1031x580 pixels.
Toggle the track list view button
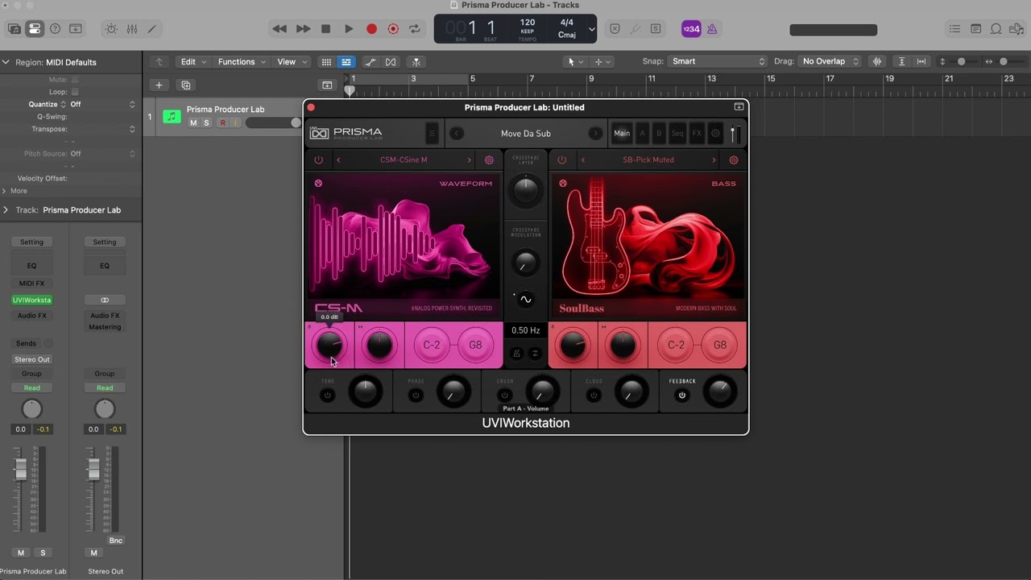pyautogui.click(x=346, y=62)
